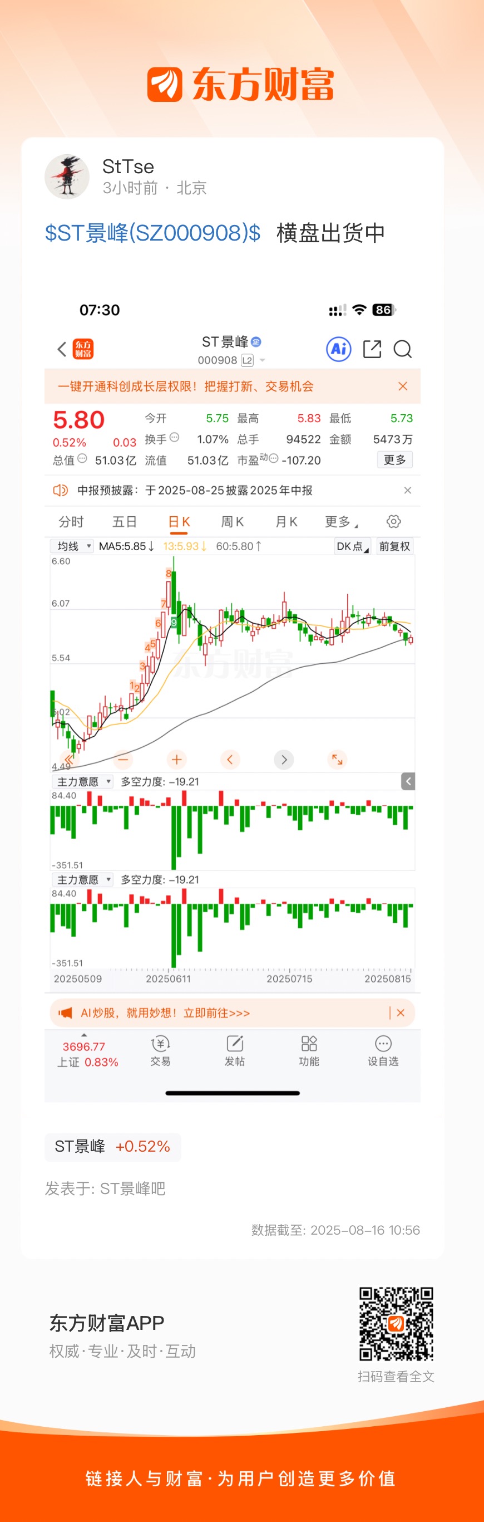Close the AI炒股 promotion banner
The image size is (484, 1522).
point(401,1012)
